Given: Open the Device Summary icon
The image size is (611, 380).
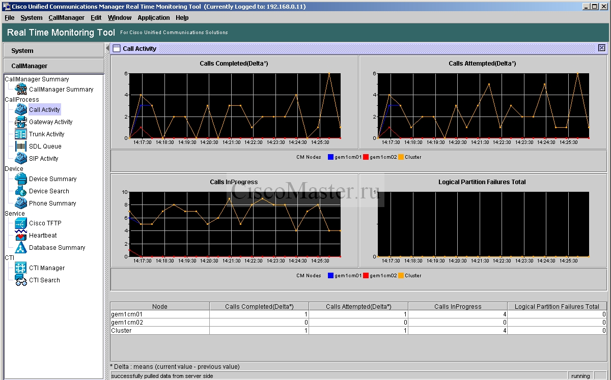Looking at the screenshot, I should (21, 179).
